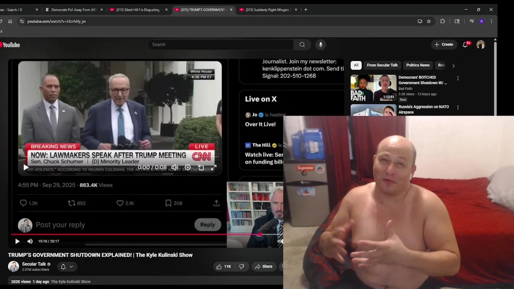Screen dimensions: 514x289
Task: Go to YouTube home via logo
Action: click(x=10, y=45)
